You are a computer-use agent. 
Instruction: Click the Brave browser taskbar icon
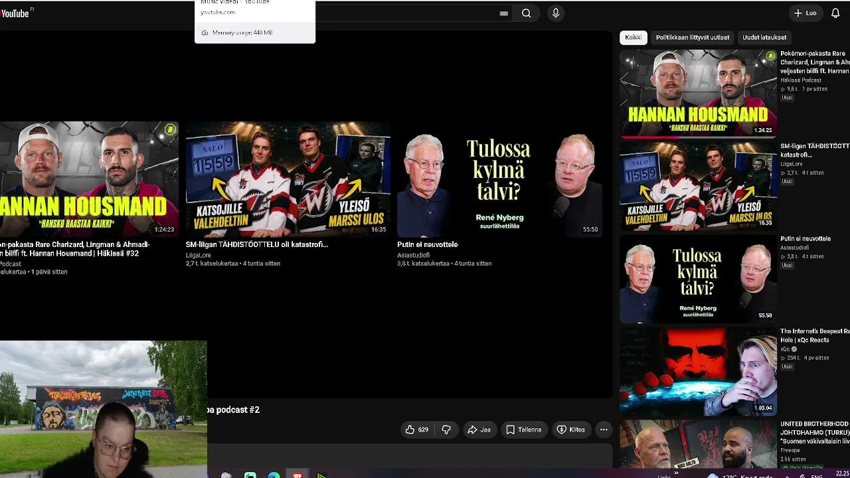coord(297,474)
